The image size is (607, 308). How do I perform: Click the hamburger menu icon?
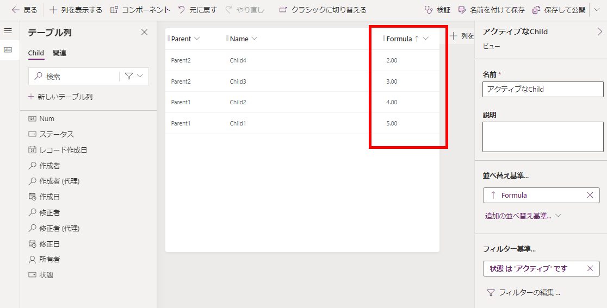click(x=8, y=31)
